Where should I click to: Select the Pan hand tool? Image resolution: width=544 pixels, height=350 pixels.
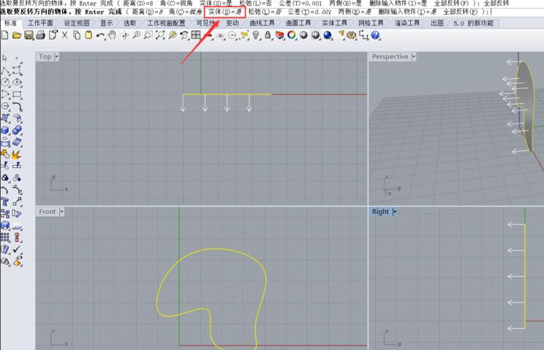[113, 35]
